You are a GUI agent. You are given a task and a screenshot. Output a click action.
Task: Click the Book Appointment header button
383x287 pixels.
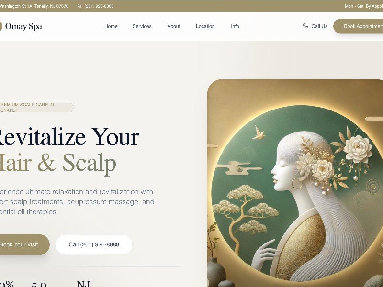(x=358, y=26)
